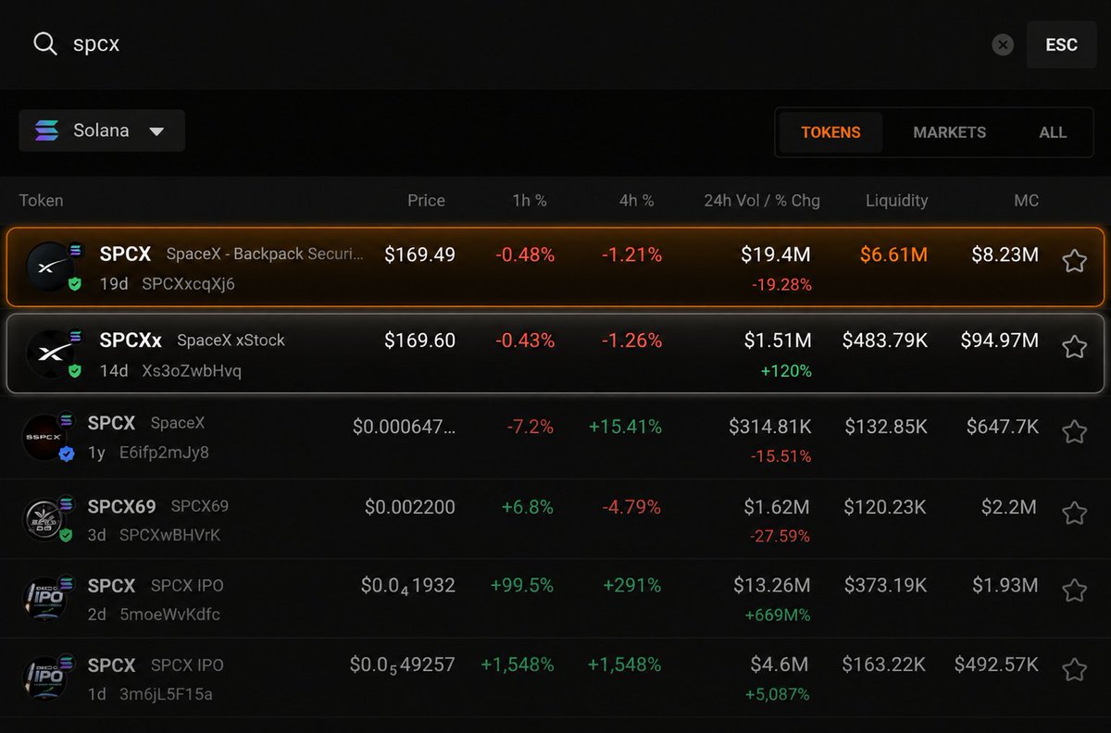This screenshot has width=1111, height=733.
Task: Click the IPO logo of 5moeWvKdfc token
Action: click(44, 598)
